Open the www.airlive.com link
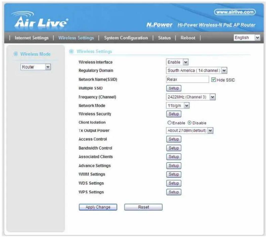The width and height of the screenshot is (266, 237). tap(235, 12)
